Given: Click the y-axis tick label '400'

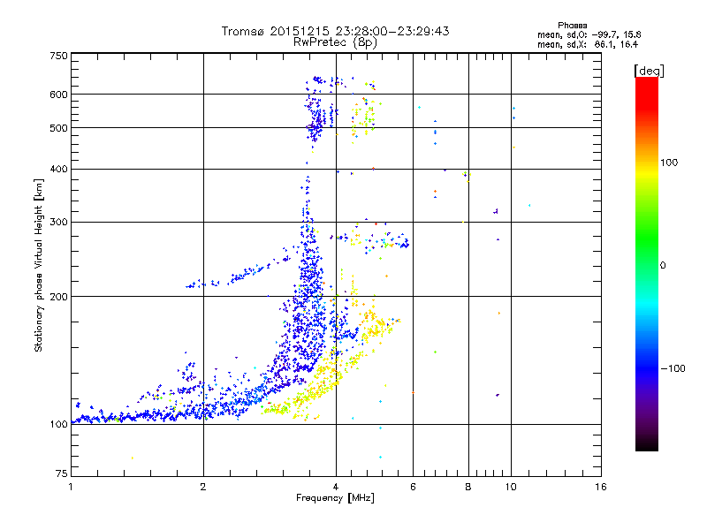Looking at the screenshot, I should pyautogui.click(x=58, y=170).
